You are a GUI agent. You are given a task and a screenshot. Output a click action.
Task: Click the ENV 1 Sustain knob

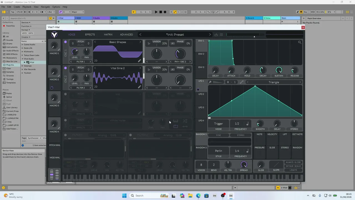tap(279, 70)
